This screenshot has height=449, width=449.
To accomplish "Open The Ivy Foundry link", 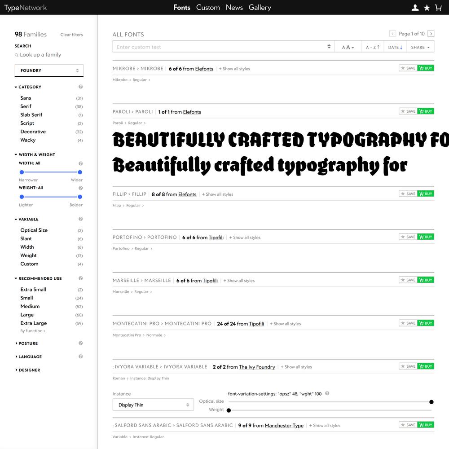I will point(257,367).
